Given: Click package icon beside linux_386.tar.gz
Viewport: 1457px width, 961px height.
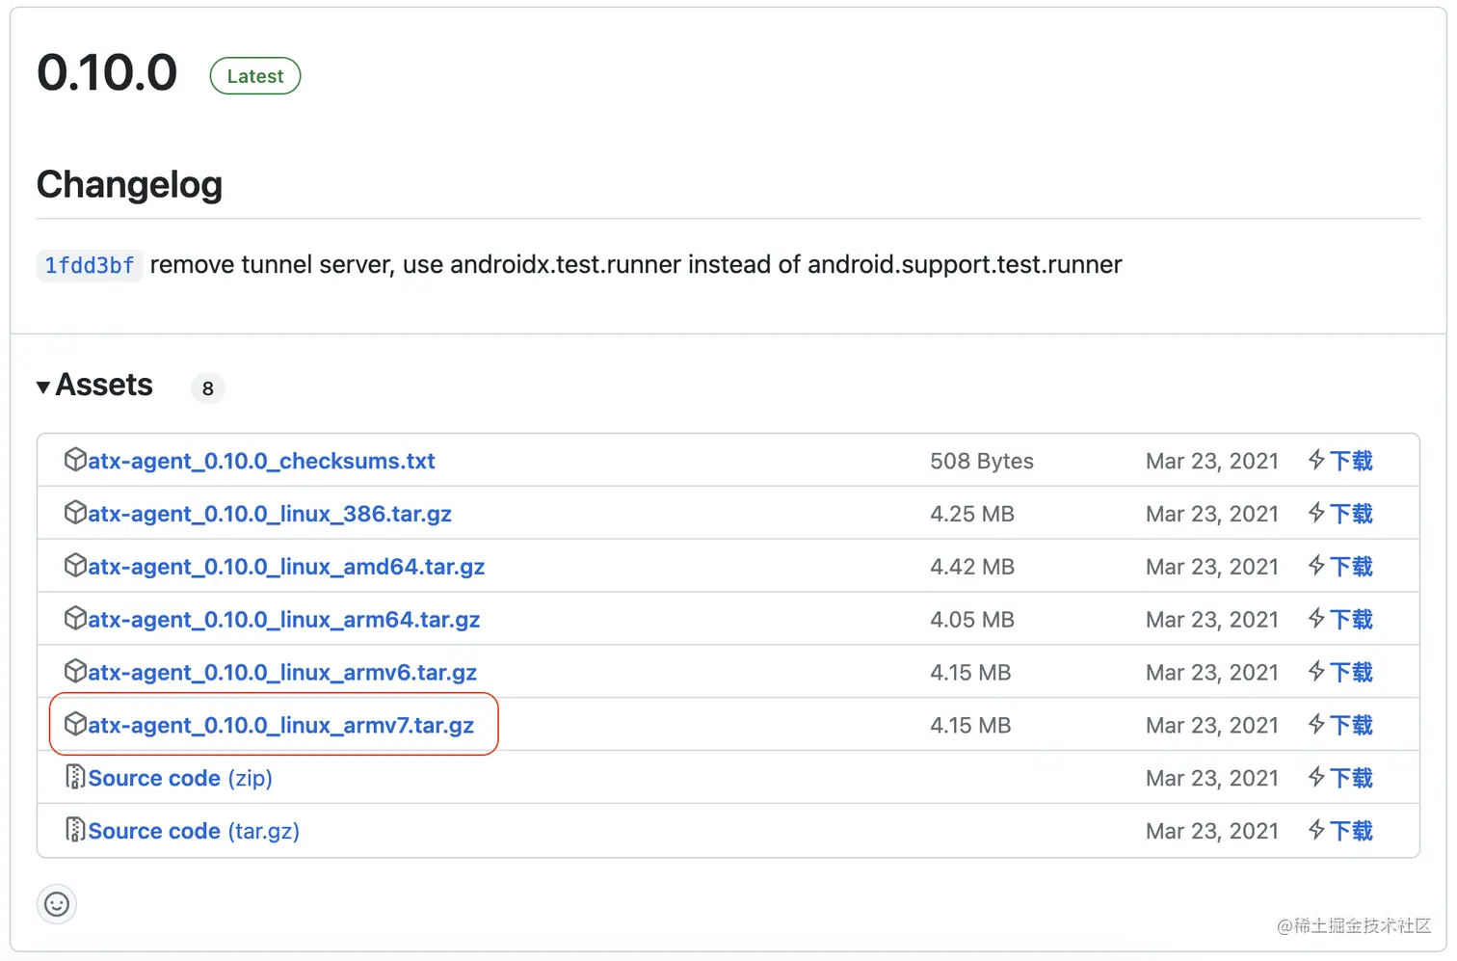Looking at the screenshot, I should pyautogui.click(x=75, y=513).
